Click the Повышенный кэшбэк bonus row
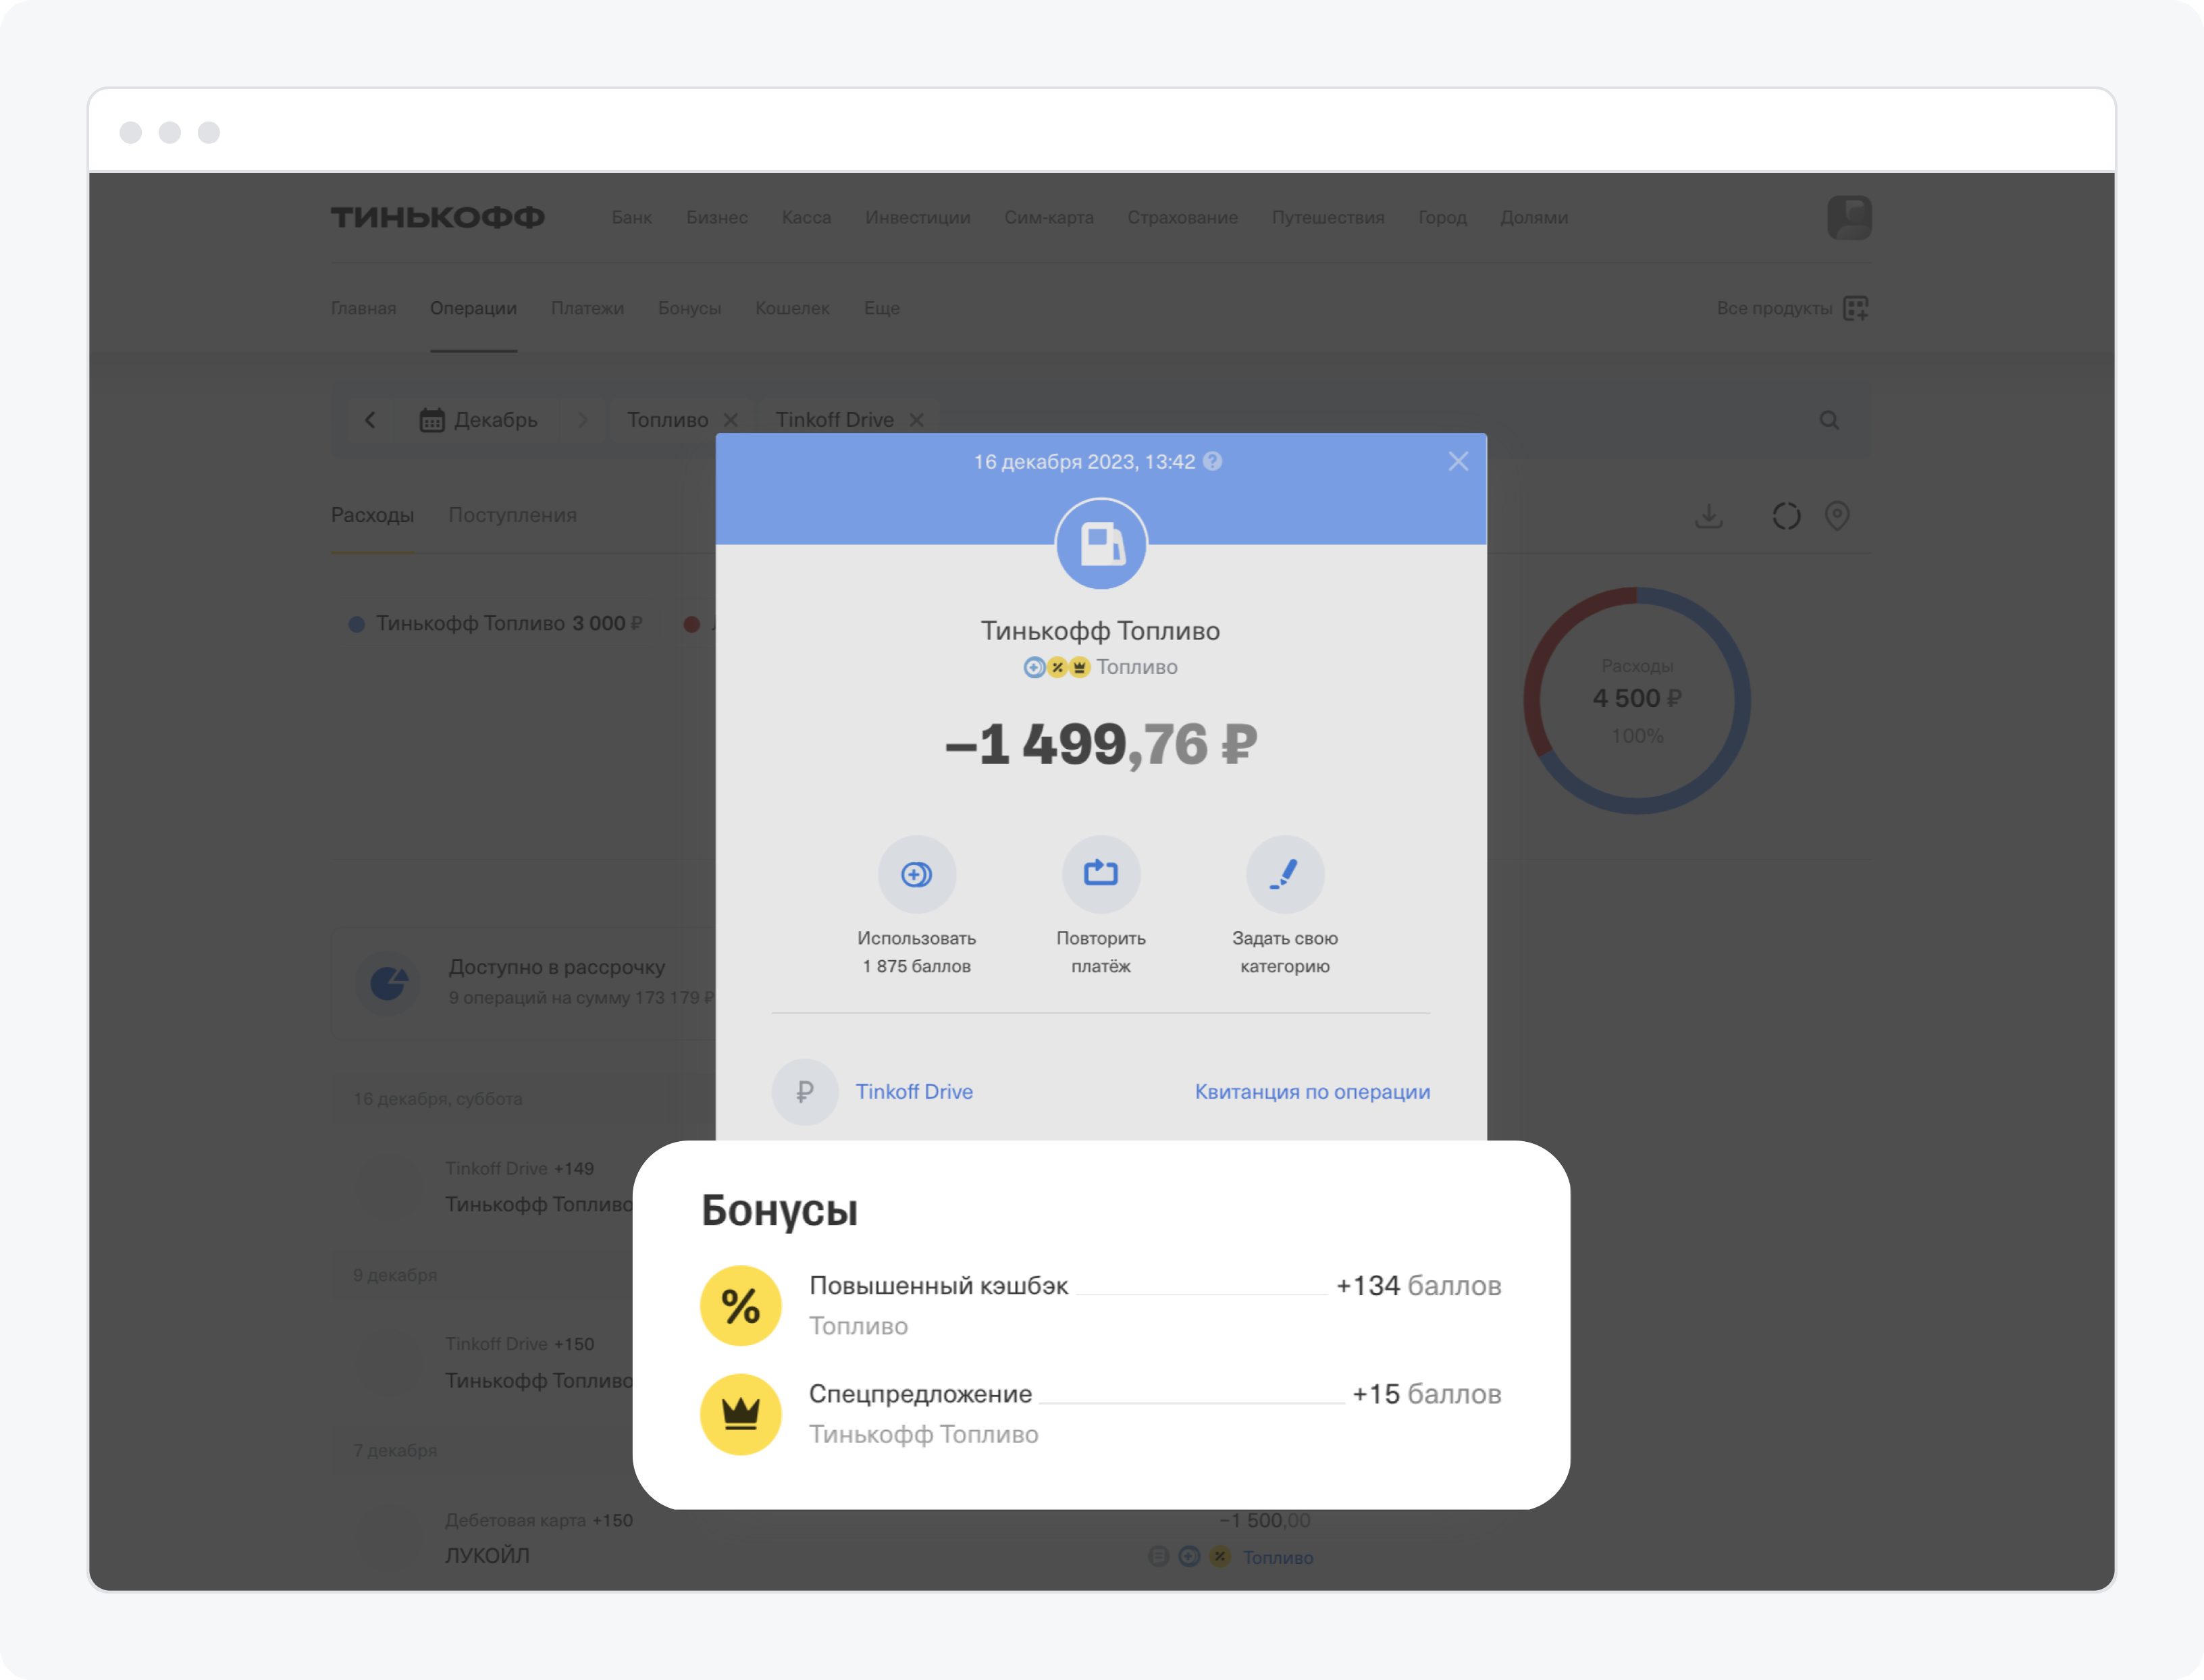2204x1680 pixels. (1101, 1306)
